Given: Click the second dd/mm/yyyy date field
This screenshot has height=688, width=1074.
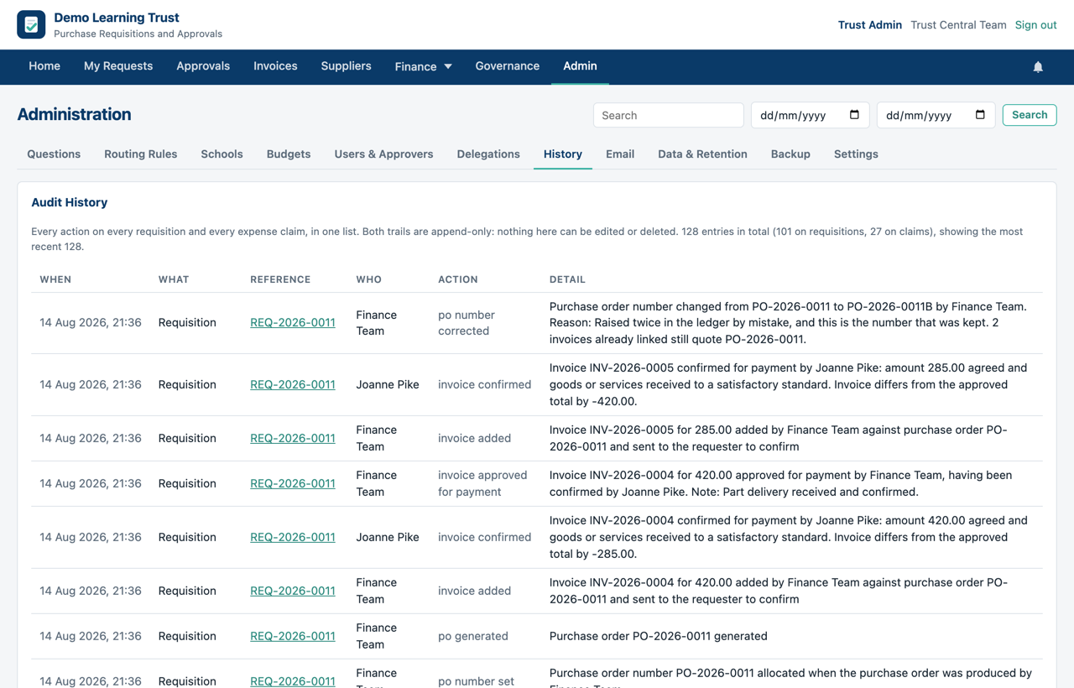Looking at the screenshot, I should tap(936, 115).
